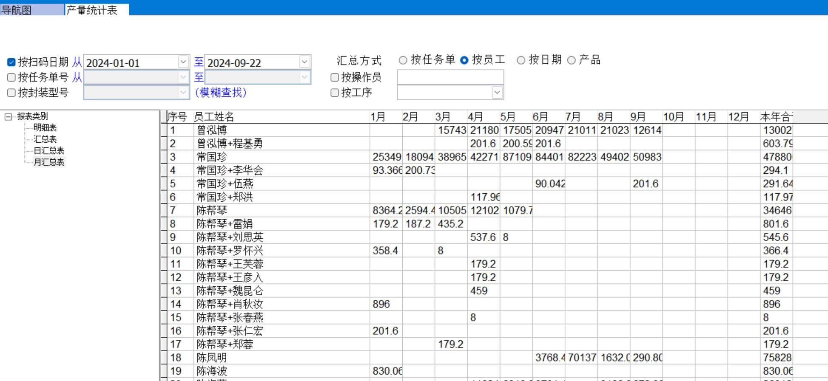Click the 按操作员 text input field
Image resolution: width=828 pixels, height=381 pixels.
(x=450, y=77)
